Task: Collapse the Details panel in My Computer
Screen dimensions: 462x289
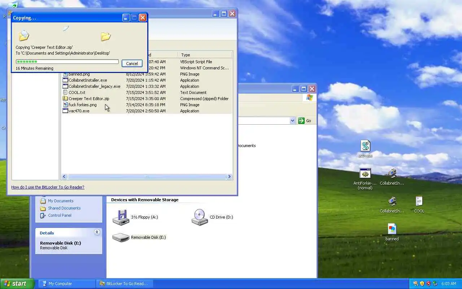Action: click(97, 232)
